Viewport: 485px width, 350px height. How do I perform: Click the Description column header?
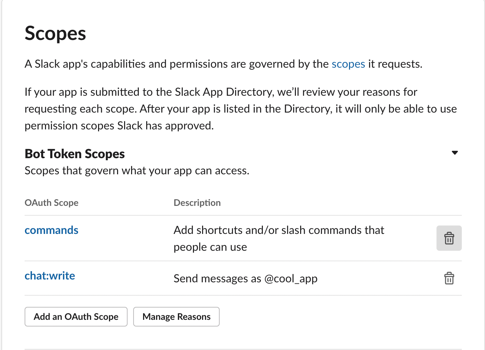point(197,203)
